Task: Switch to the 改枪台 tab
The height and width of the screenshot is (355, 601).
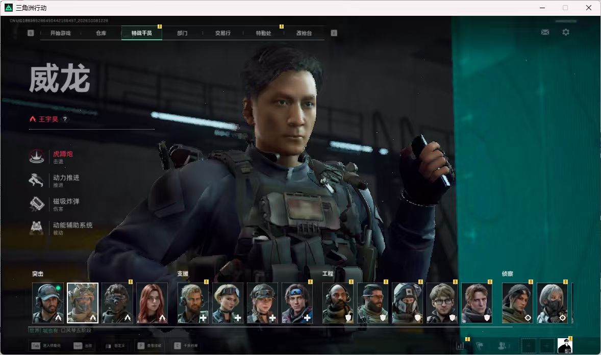Action: tap(304, 33)
